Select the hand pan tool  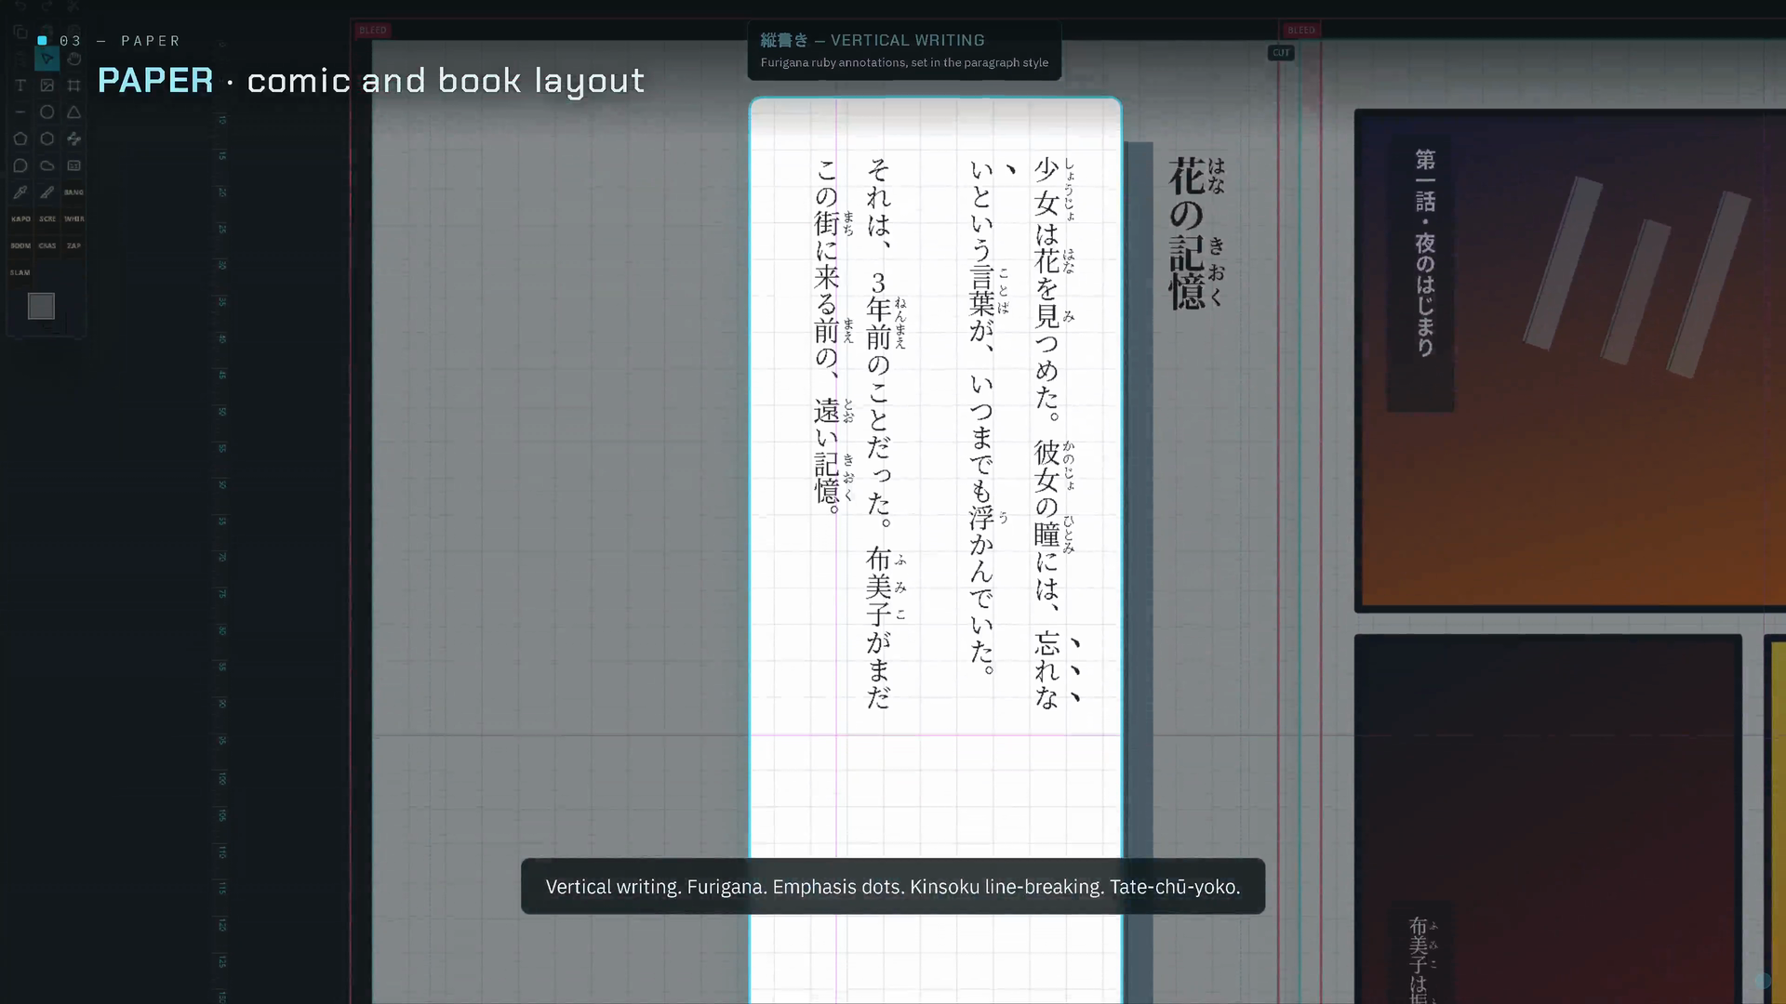click(74, 59)
